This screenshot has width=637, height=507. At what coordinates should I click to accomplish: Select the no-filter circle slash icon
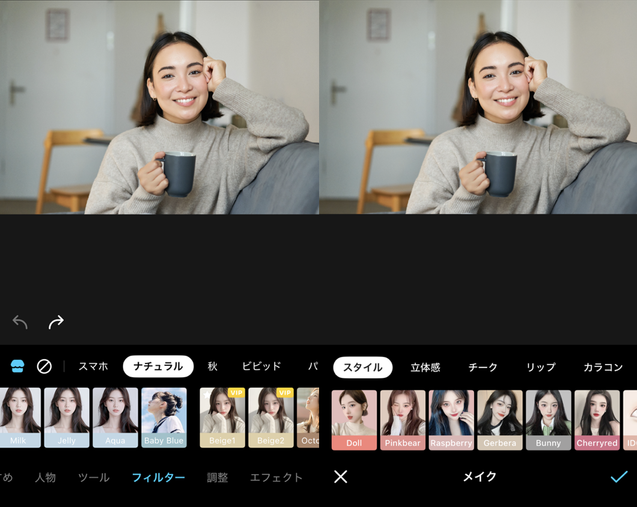[x=44, y=366]
